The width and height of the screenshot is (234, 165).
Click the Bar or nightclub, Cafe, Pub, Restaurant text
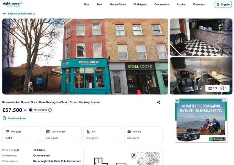(57, 161)
